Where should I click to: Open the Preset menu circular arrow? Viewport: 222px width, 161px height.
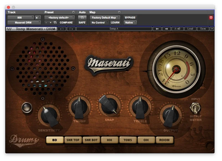click(x=73, y=12)
